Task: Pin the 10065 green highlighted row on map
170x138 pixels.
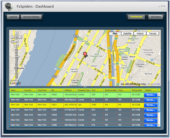Action: click(x=151, y=95)
